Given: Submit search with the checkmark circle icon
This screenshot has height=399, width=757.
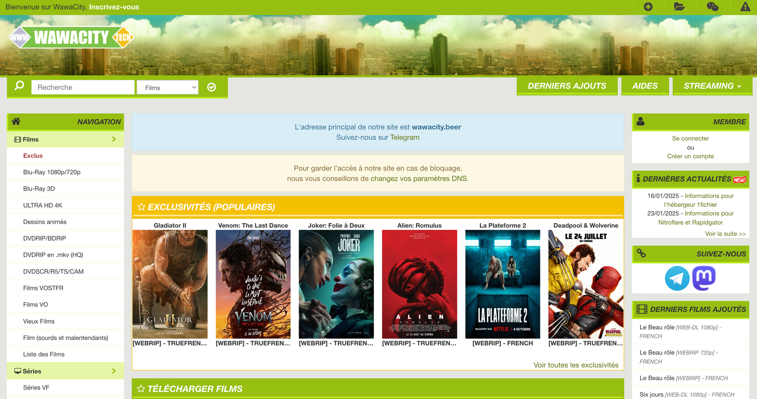Looking at the screenshot, I should (211, 87).
